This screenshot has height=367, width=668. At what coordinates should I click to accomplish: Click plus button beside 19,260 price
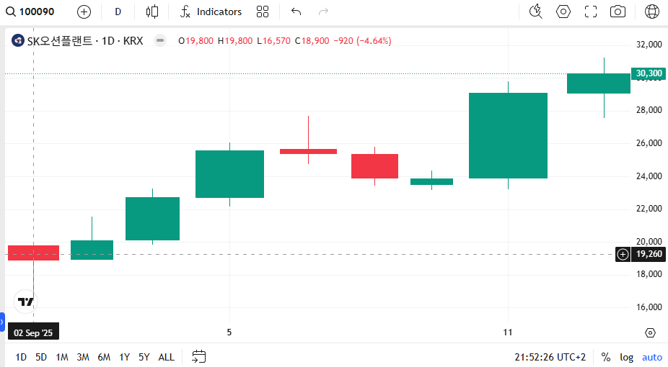tap(623, 255)
